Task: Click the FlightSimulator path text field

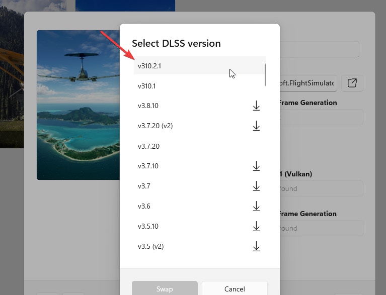Action: pyautogui.click(x=308, y=83)
